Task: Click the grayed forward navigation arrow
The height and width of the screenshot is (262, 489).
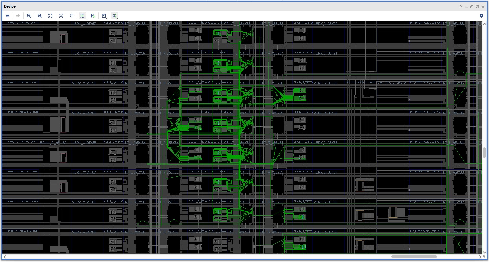Action: [18, 16]
